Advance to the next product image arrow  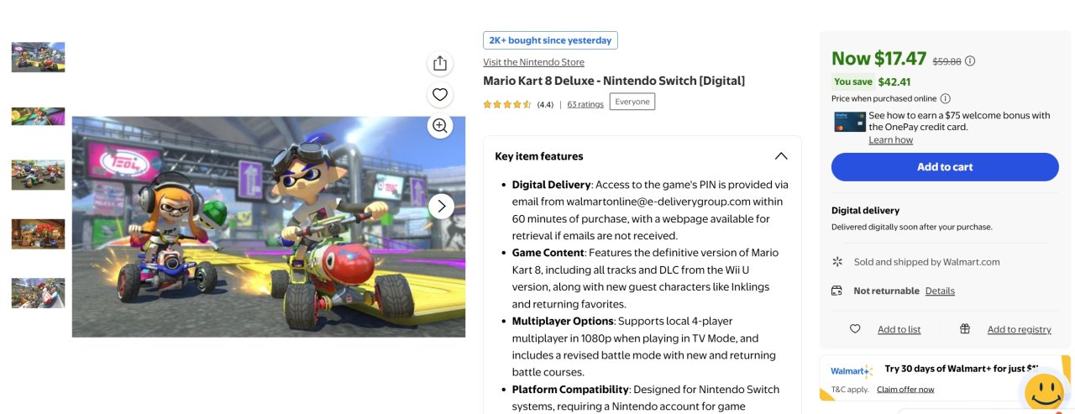point(441,207)
